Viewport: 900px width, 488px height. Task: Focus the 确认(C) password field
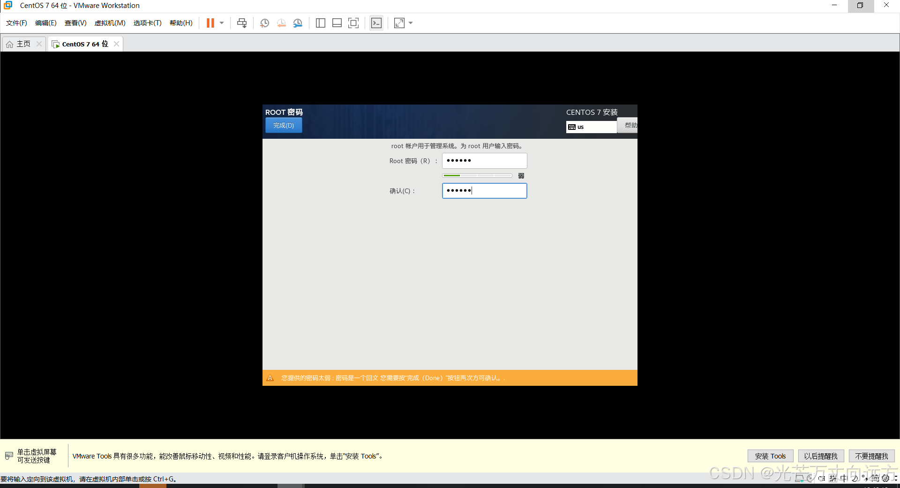pyautogui.click(x=485, y=191)
